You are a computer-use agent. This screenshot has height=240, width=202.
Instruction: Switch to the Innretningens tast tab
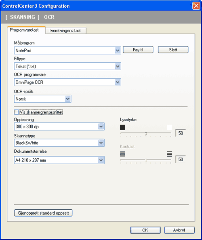66,30
